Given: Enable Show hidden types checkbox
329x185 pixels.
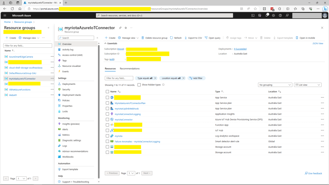Looking at the screenshot, I should pyautogui.click(x=139, y=85).
